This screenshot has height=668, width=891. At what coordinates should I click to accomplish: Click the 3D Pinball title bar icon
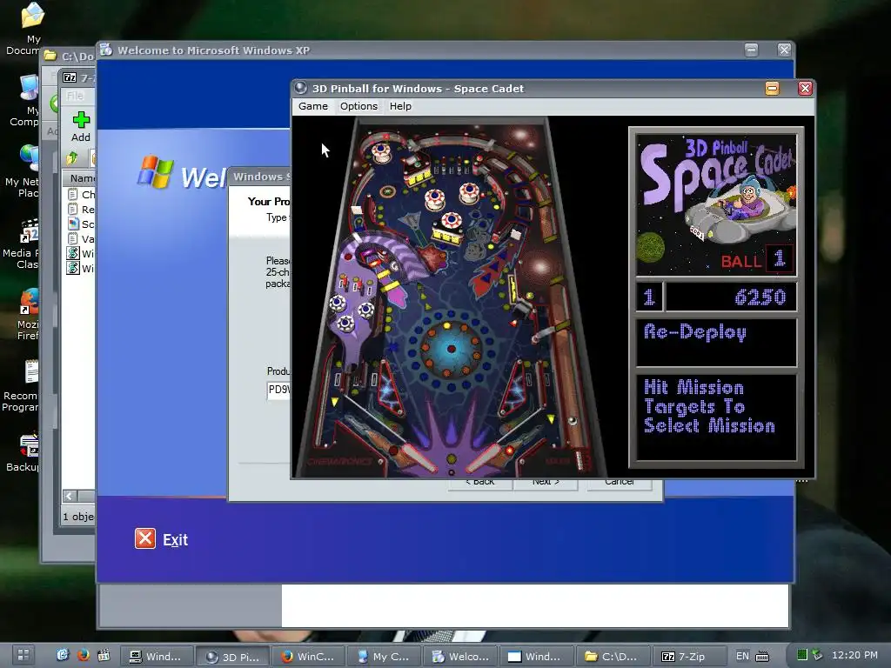pyautogui.click(x=301, y=88)
